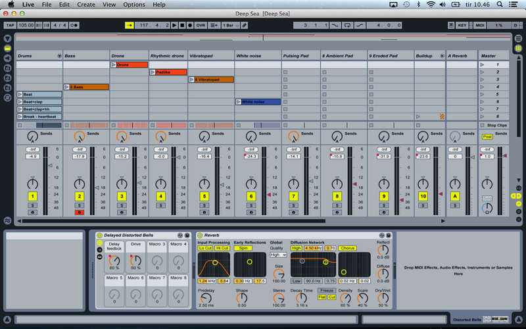Open the Create menu
Screen dimensions: 526x329
click(x=86, y=5)
